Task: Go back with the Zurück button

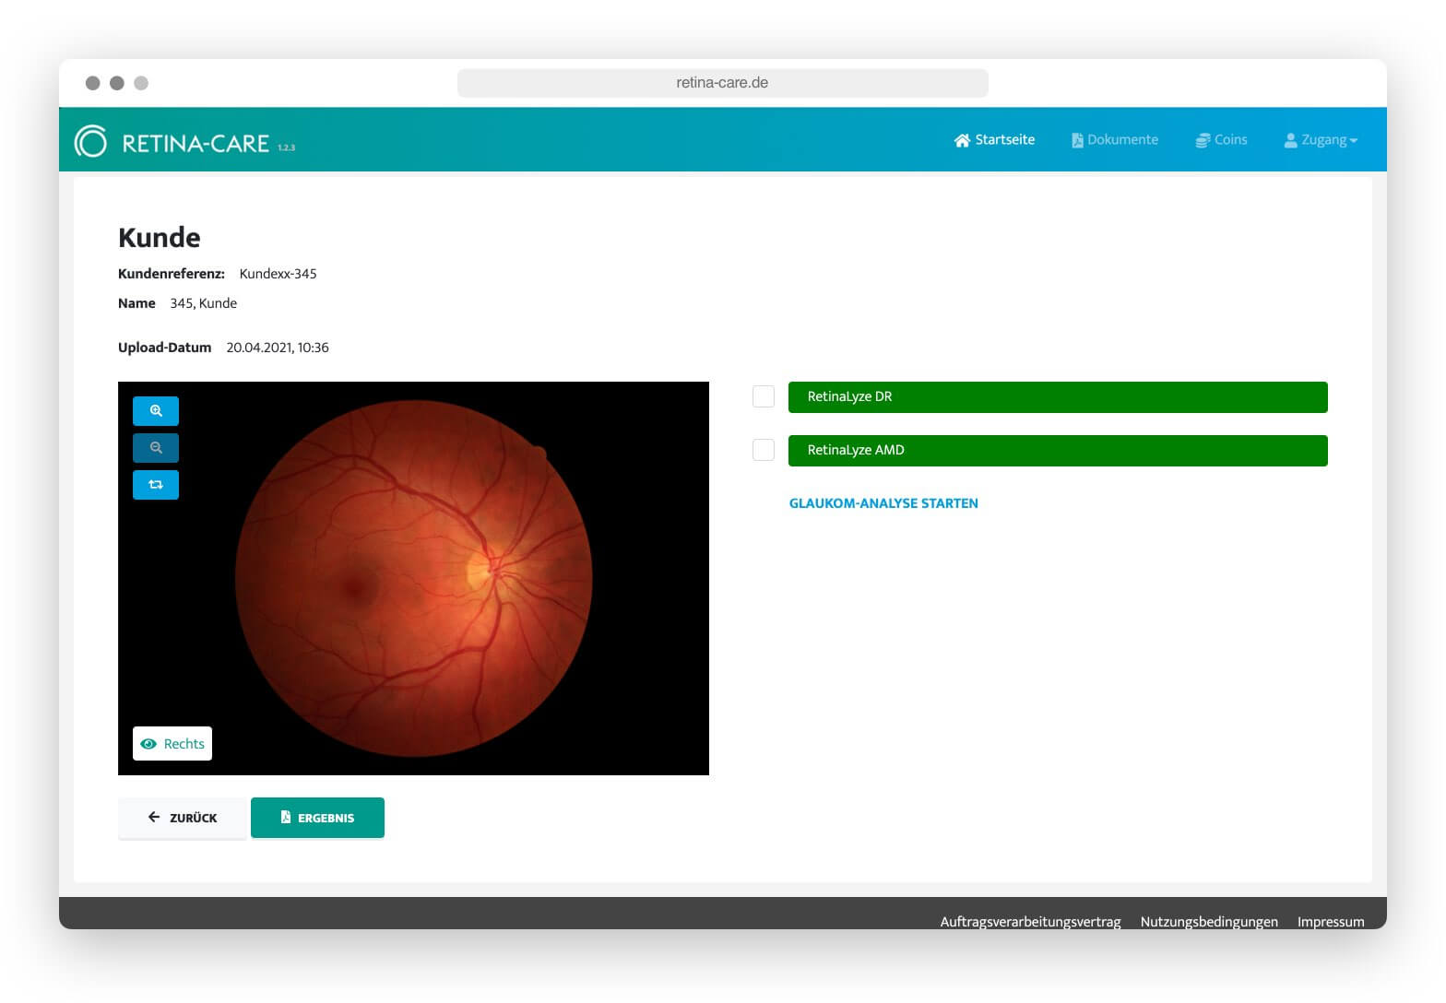Action: tap(183, 818)
